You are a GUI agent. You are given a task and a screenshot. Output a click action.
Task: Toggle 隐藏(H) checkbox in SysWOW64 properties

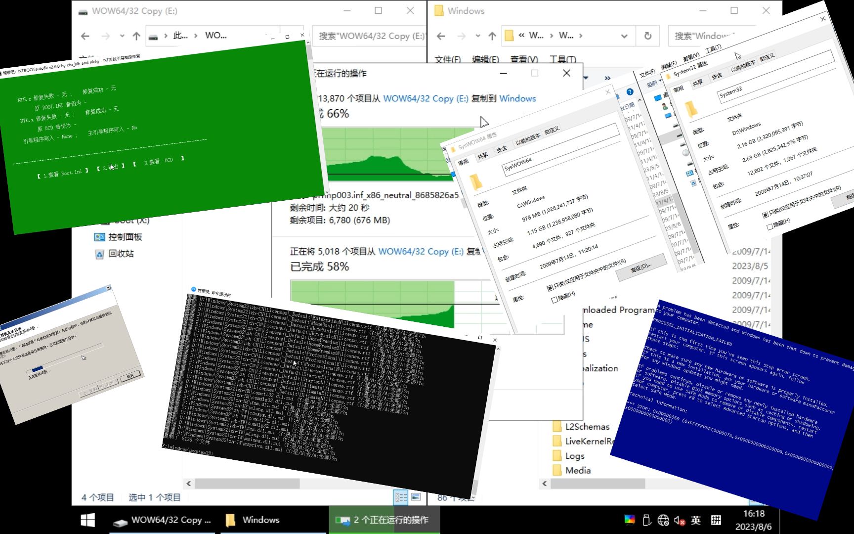click(554, 300)
